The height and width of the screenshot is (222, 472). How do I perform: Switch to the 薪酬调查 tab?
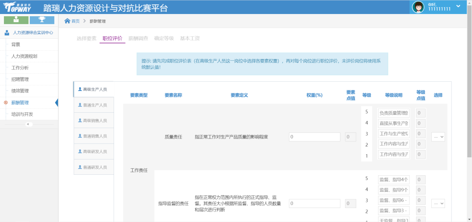tap(138, 38)
